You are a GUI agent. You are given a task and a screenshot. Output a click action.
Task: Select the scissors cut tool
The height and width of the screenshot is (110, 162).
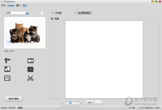(30, 78)
